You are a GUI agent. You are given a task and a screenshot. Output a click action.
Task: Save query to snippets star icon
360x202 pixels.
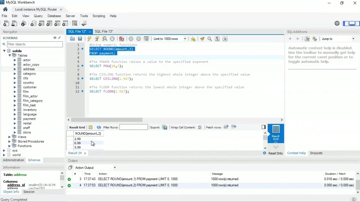(193, 39)
